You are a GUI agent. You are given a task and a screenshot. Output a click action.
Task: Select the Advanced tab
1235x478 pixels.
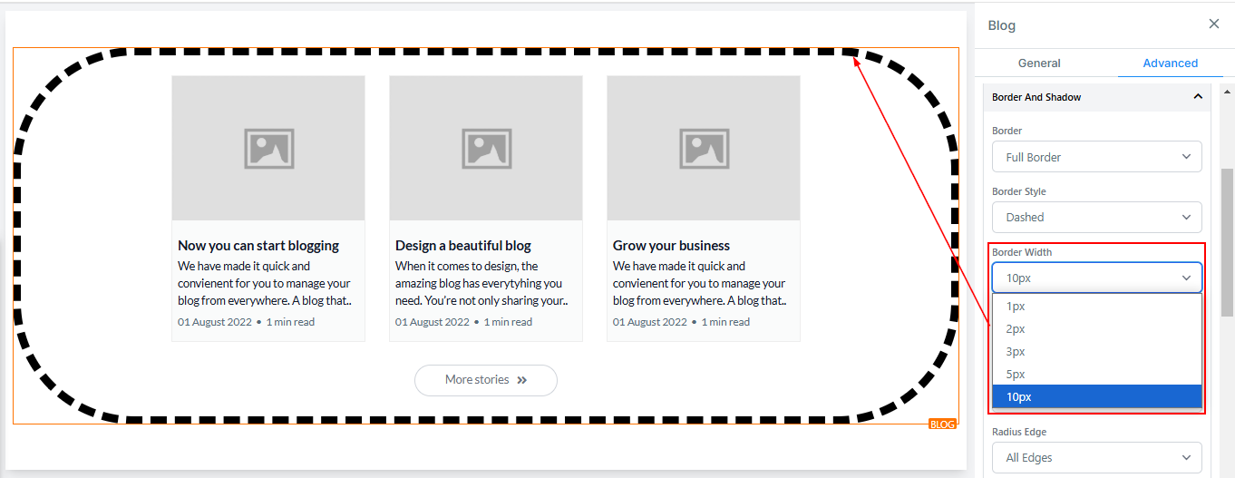coord(1170,63)
